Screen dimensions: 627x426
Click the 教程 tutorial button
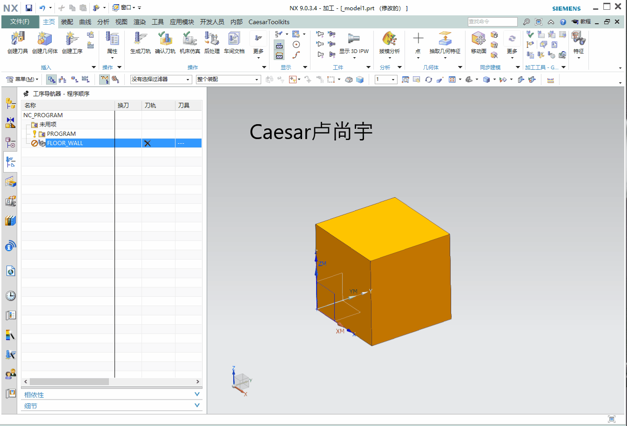click(x=581, y=22)
